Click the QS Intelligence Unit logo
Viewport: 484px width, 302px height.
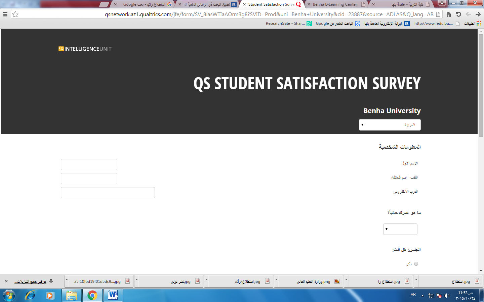pyautogui.click(x=85, y=49)
